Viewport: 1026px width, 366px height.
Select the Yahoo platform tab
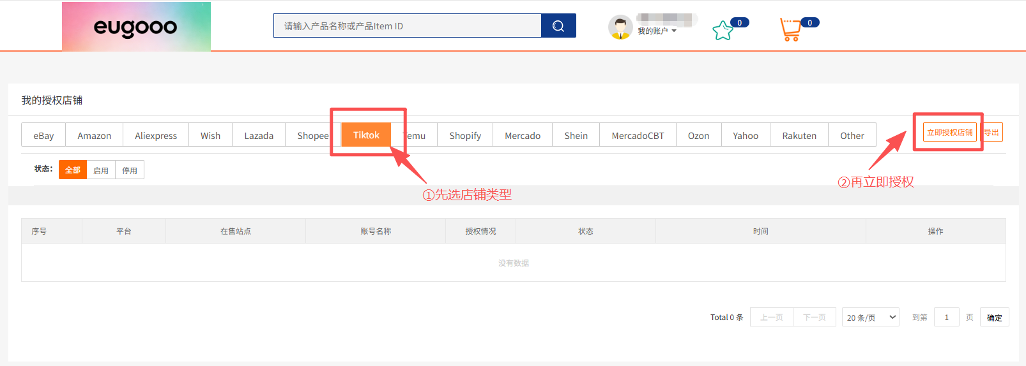746,135
